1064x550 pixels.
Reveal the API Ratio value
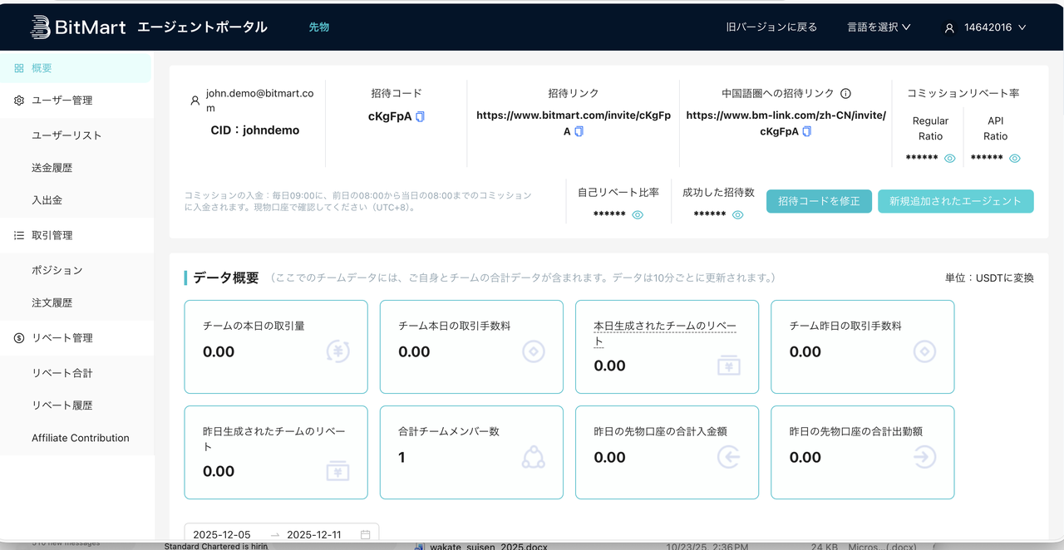click(1015, 158)
